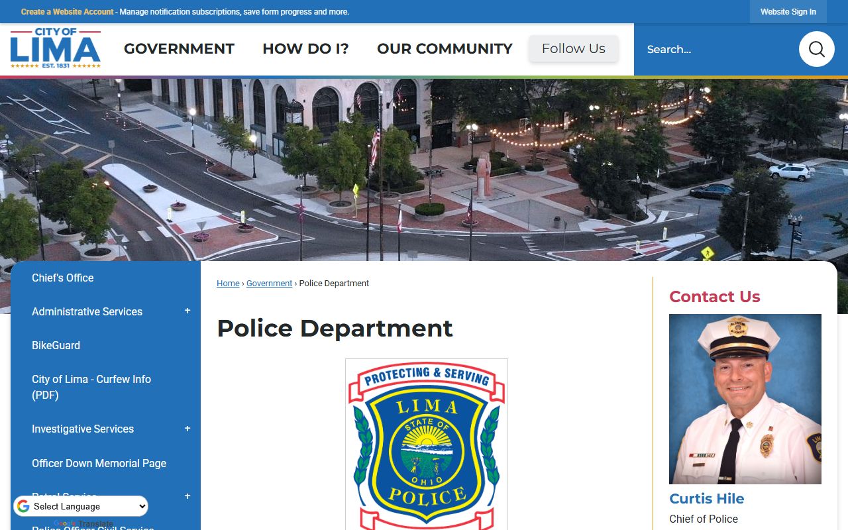
Task: Open the Government menu
Action: [x=179, y=49]
